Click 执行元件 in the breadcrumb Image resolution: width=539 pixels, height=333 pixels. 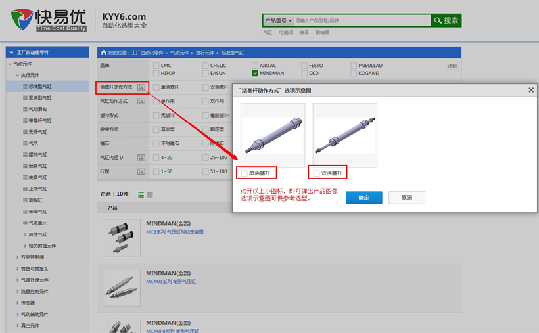[x=205, y=53]
